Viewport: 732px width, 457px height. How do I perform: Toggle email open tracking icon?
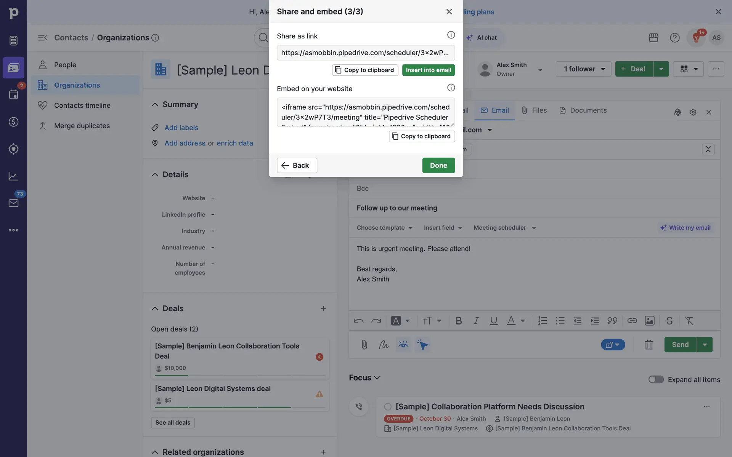[403, 345]
